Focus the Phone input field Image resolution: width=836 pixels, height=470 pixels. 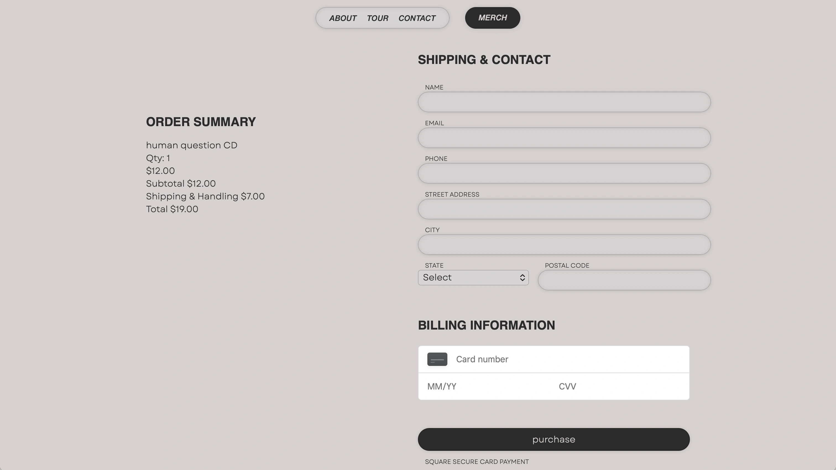click(x=564, y=173)
